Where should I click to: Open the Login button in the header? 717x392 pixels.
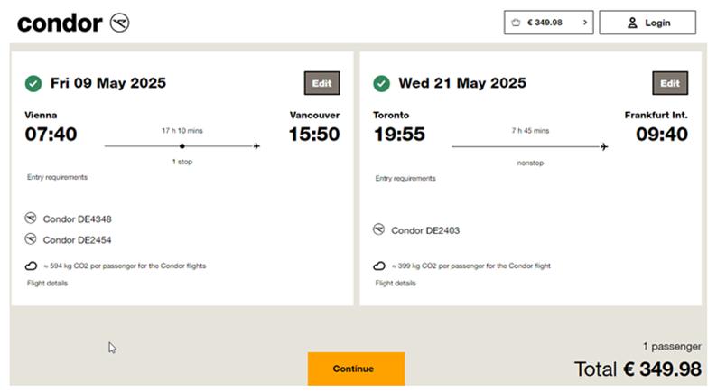[x=647, y=23]
